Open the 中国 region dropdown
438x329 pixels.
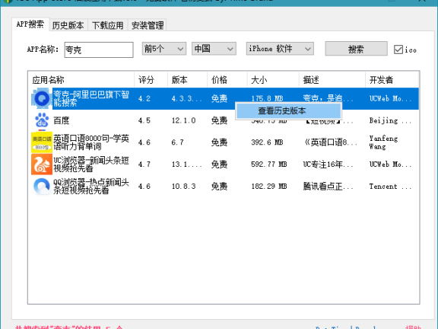[x=214, y=49]
